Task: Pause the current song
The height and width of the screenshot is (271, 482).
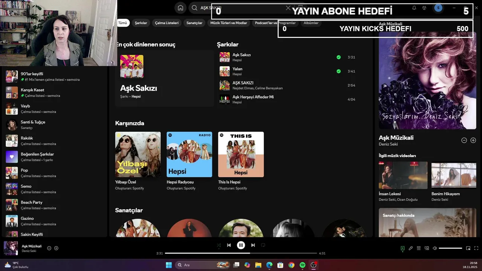Action: pyautogui.click(x=241, y=245)
